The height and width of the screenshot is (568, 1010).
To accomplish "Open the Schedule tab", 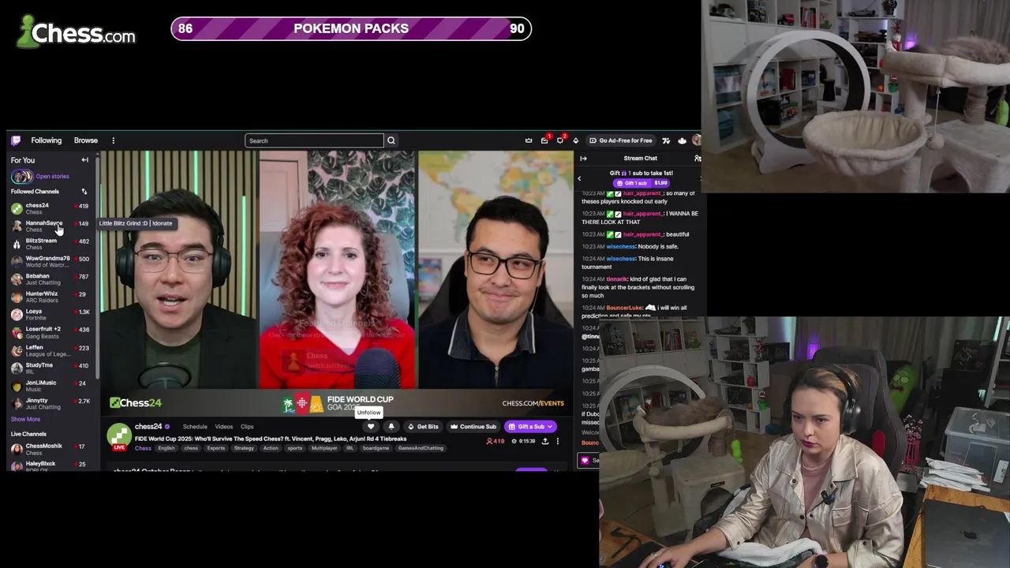I will coord(195,427).
